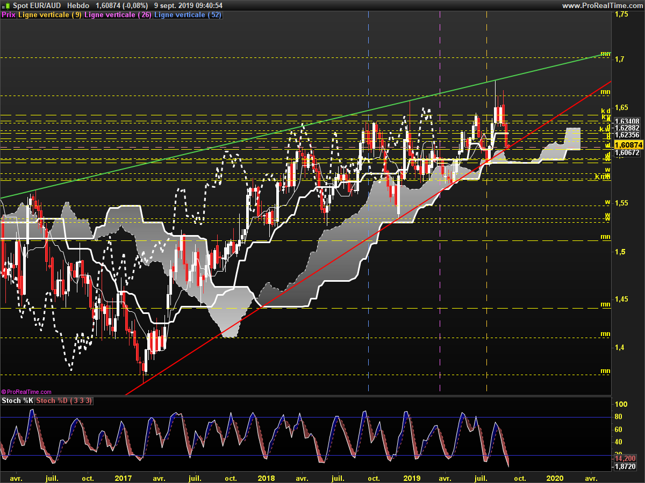The width and height of the screenshot is (645, 483).
Task: Click the Stoch %D (3 3 3) label
Action: 64,401
